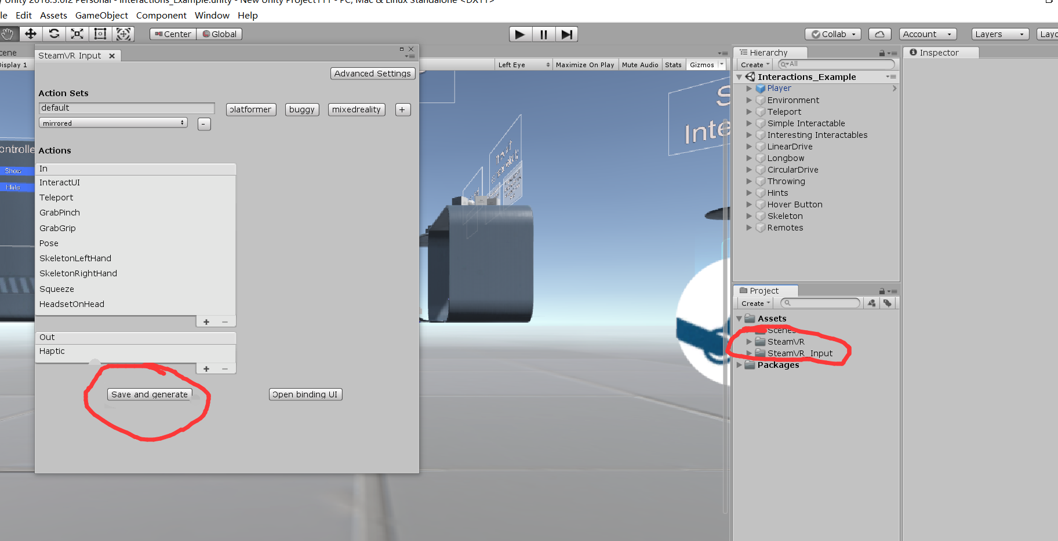This screenshot has width=1058, height=541.
Task: Expand the Environment object in Hierarchy
Action: coord(749,100)
